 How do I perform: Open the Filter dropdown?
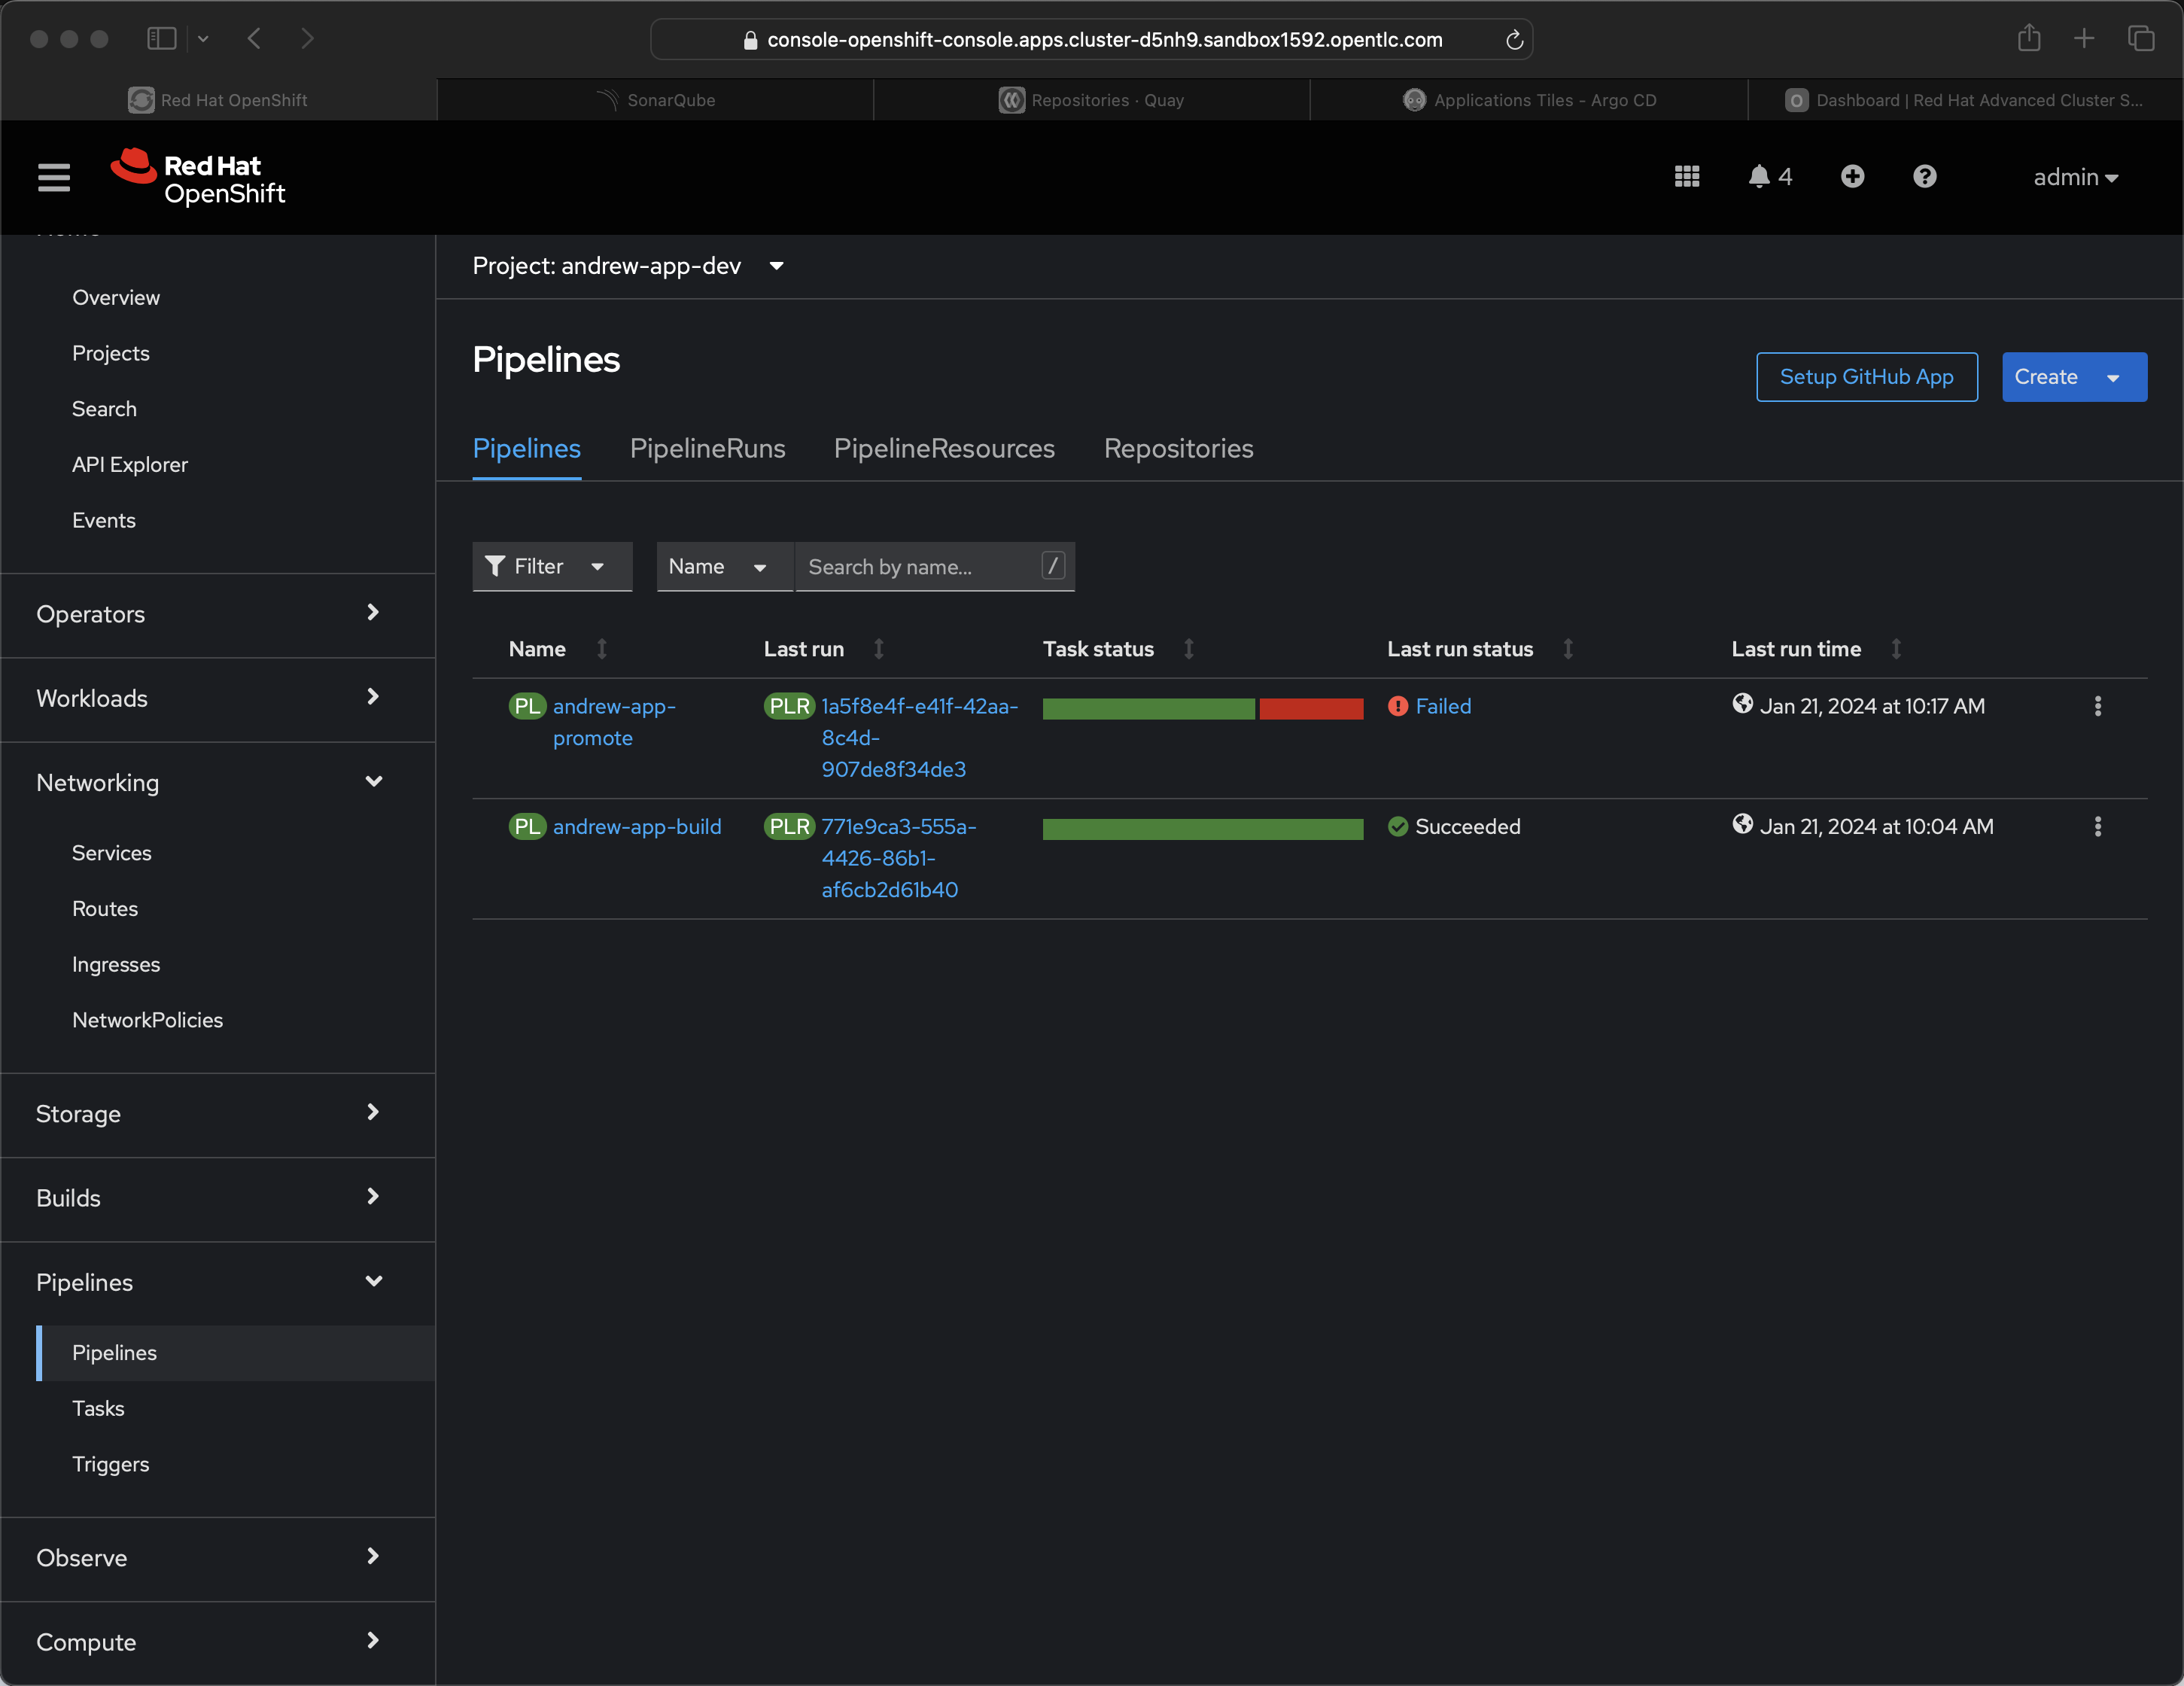[x=552, y=567]
